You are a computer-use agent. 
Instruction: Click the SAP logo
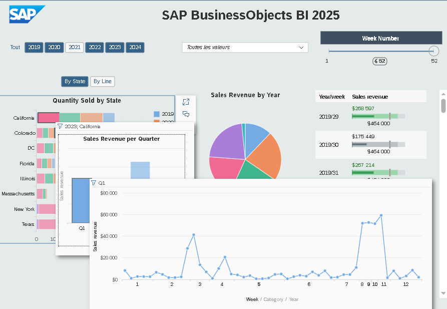coord(27,14)
